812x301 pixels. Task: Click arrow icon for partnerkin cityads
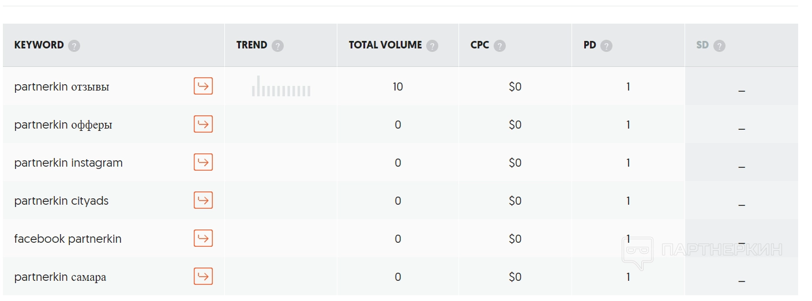pos(203,201)
